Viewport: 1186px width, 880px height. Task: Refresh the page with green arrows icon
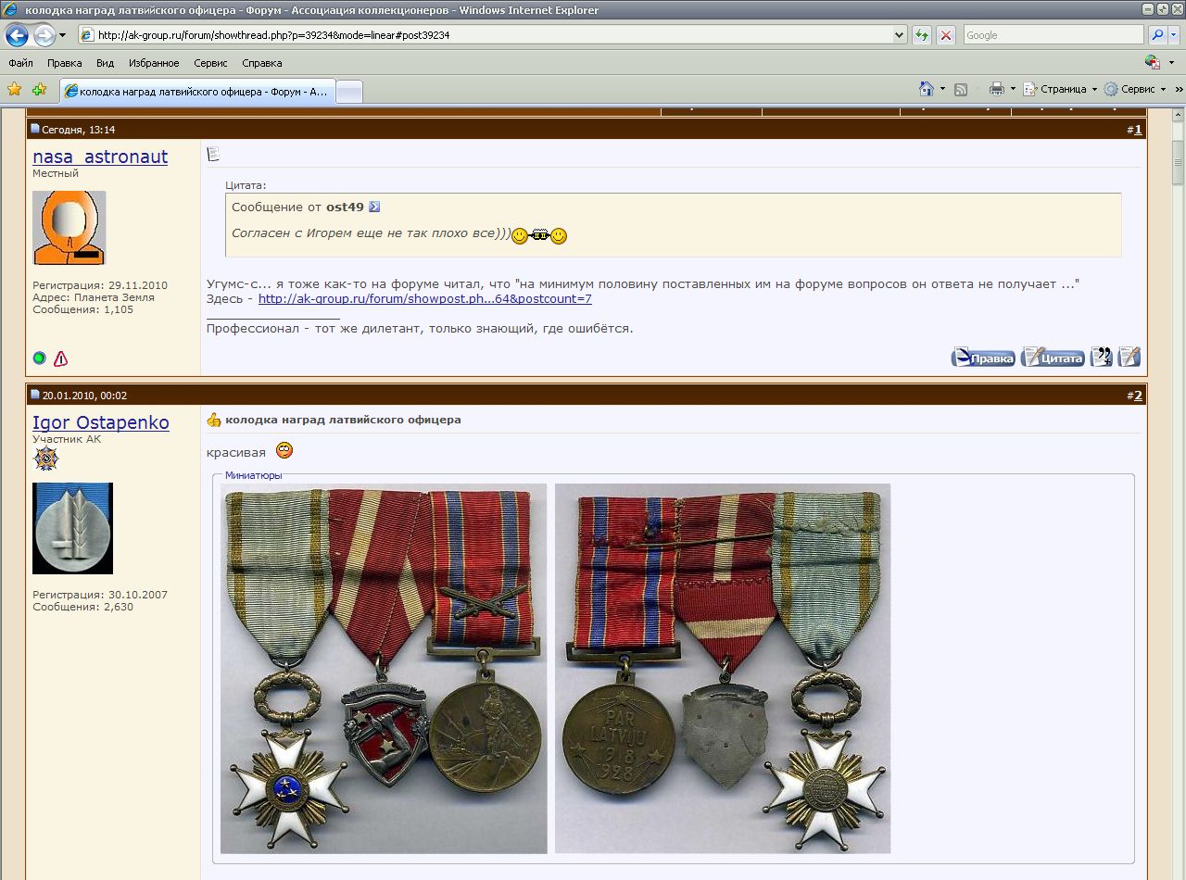[x=922, y=35]
